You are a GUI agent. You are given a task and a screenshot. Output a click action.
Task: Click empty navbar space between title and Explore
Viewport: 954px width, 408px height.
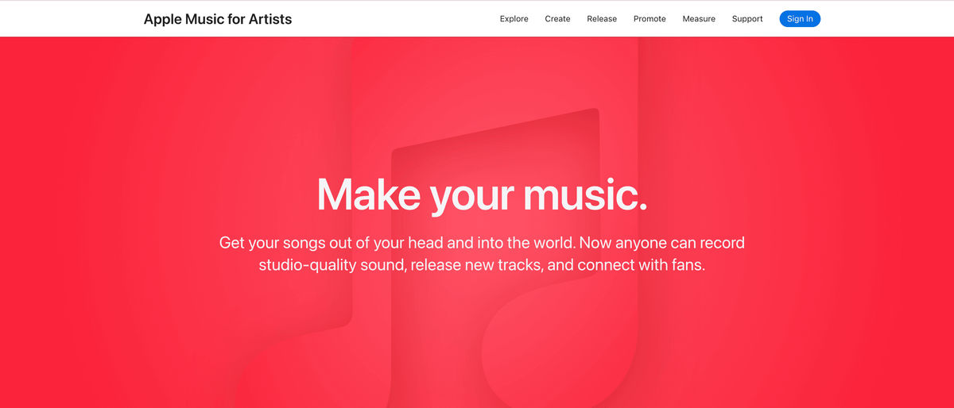click(395, 19)
